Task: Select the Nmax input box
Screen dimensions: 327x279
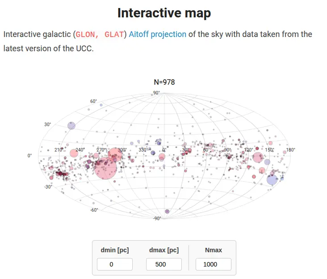Action: pos(214,264)
